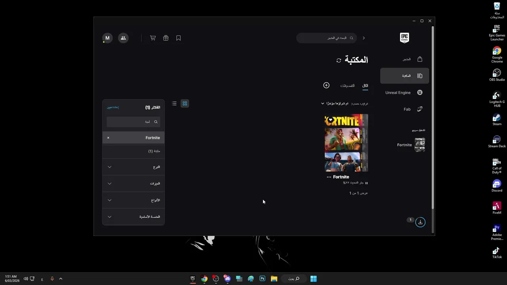Click the arrow beside store search

coord(364,38)
